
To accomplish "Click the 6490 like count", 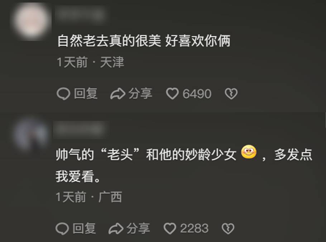I will (197, 94).
